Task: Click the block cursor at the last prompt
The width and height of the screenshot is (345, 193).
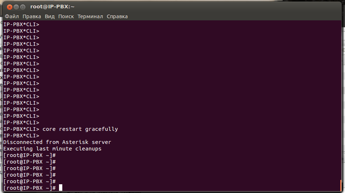Action: coord(61,188)
